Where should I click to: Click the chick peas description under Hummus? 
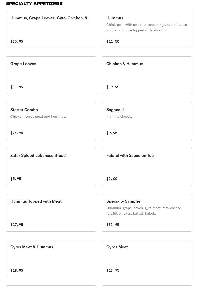[x=147, y=27]
